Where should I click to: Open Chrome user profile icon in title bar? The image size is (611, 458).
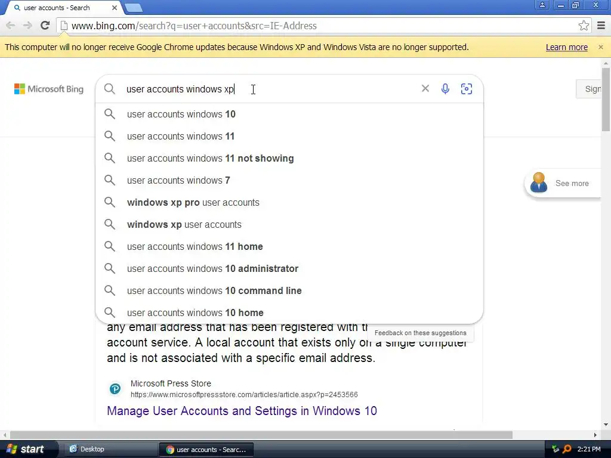[542, 5]
